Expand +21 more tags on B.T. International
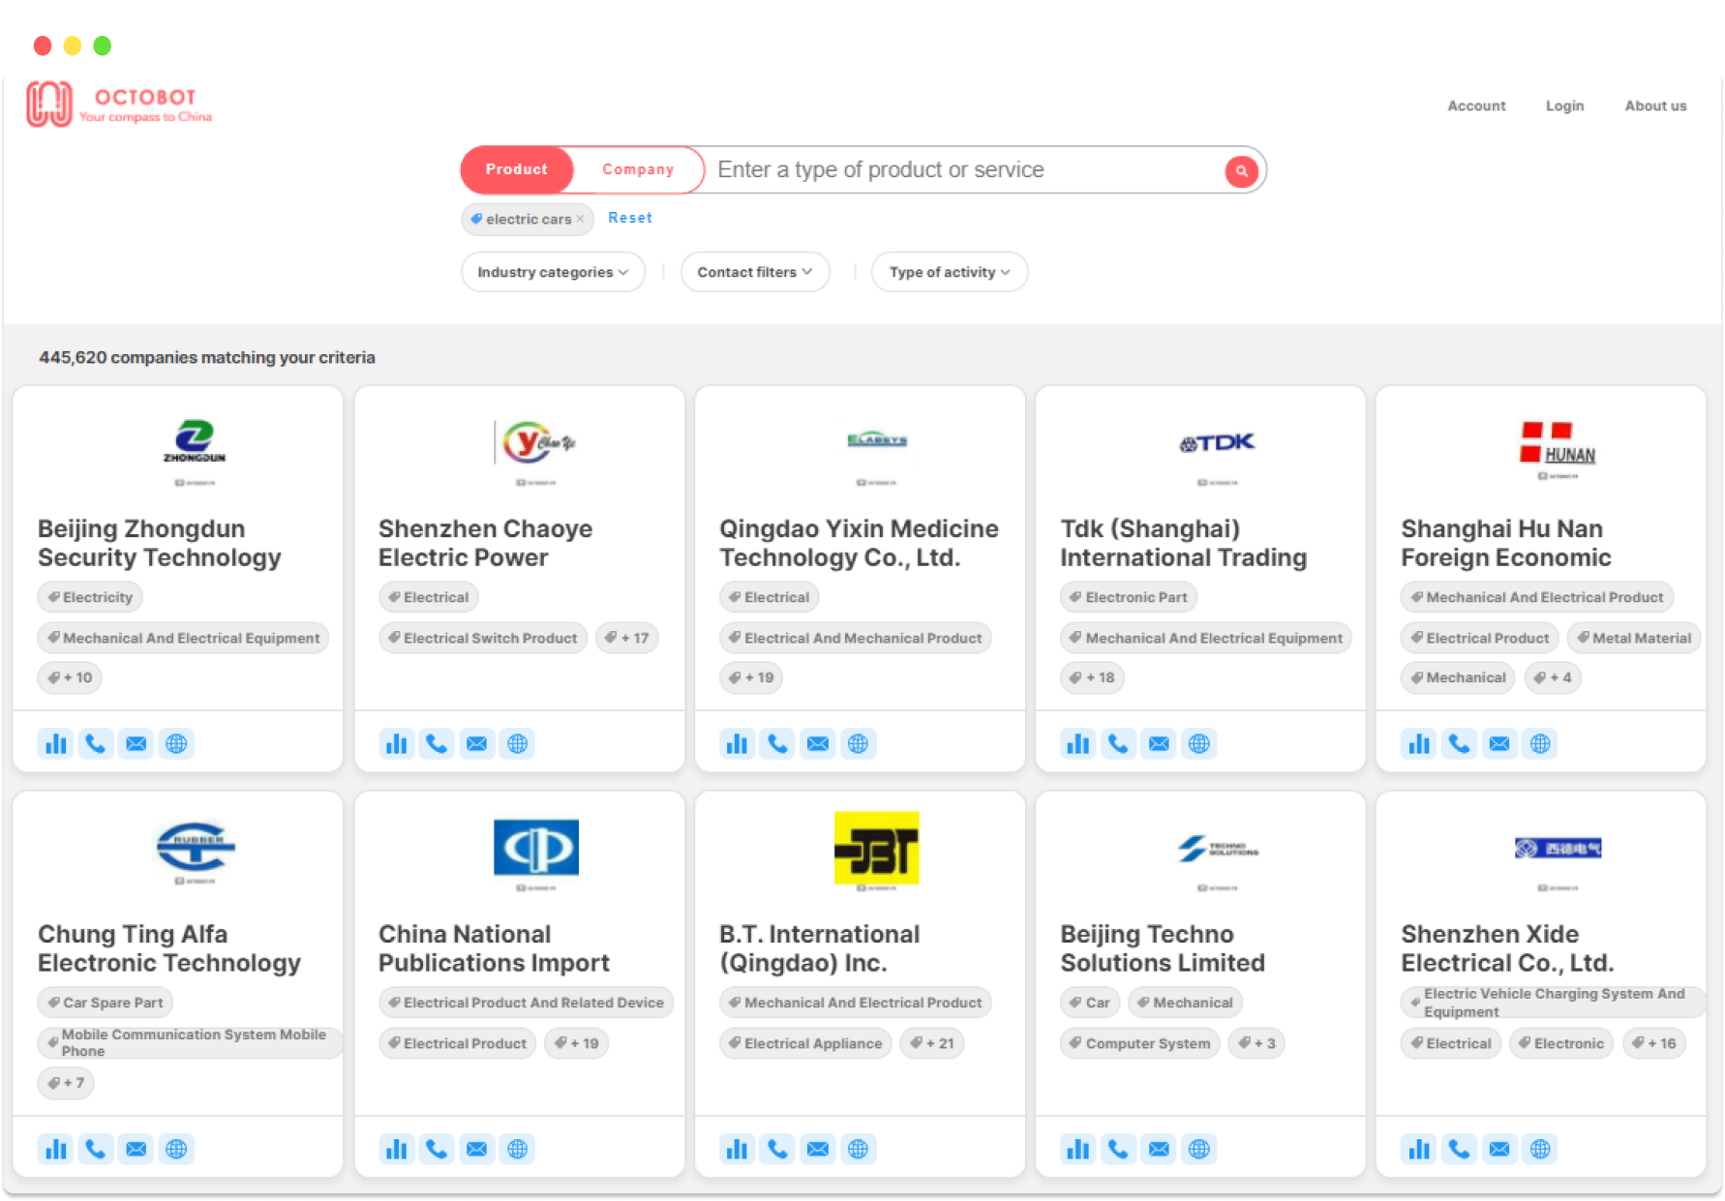This screenshot has height=1201, width=1725. pos(932,1043)
